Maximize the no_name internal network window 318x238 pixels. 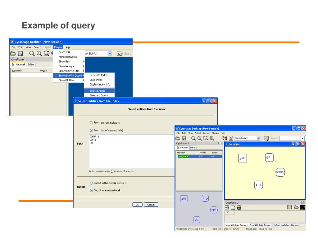[x=298, y=144]
